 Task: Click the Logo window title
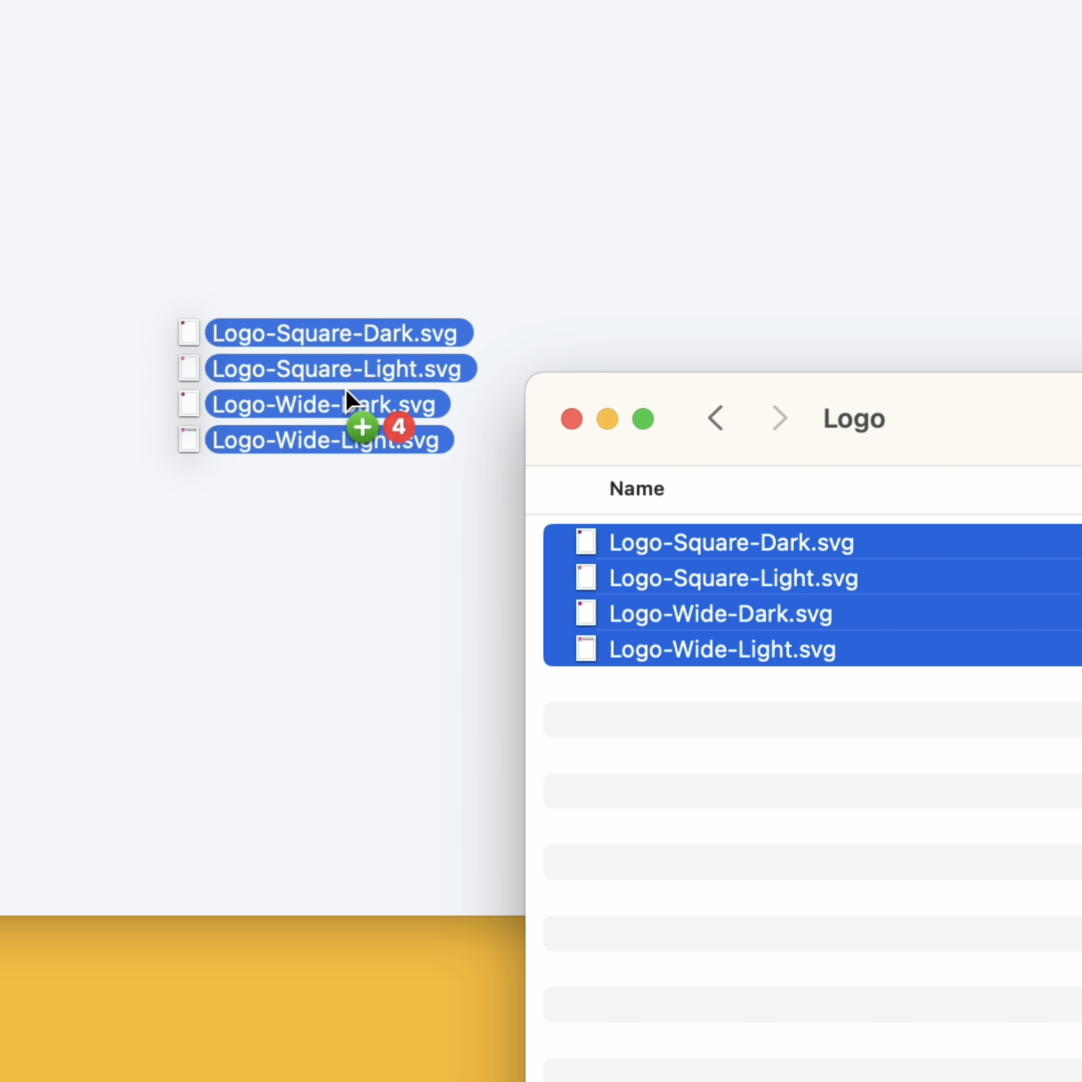click(854, 419)
